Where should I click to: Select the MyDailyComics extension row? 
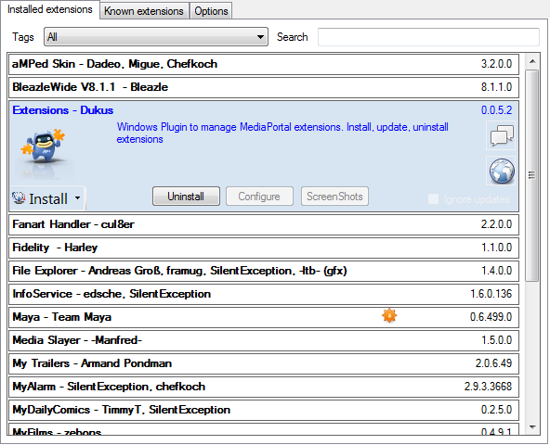(x=264, y=410)
